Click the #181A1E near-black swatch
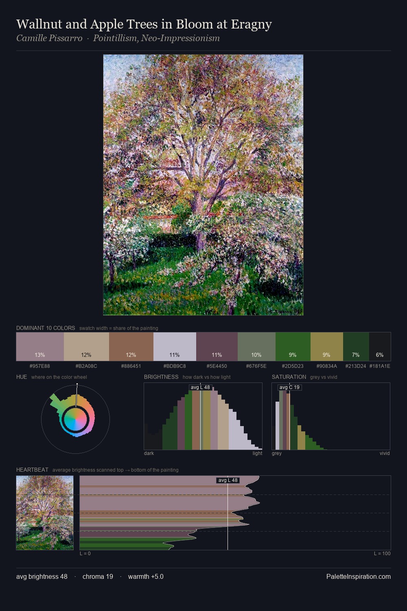This screenshot has height=611, width=407. point(380,347)
